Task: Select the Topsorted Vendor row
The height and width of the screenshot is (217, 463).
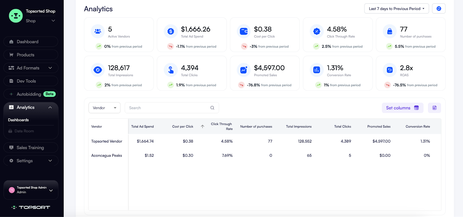Action: [264, 141]
